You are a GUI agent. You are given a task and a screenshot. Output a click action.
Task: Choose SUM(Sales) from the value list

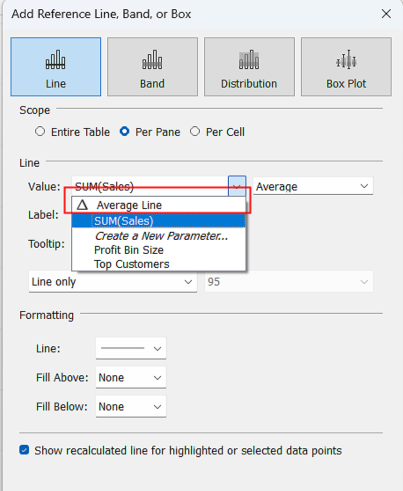click(124, 221)
